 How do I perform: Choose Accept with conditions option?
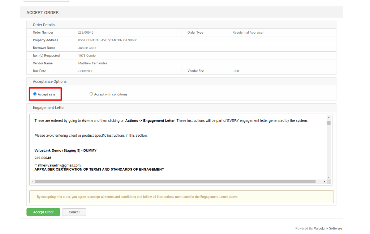click(91, 94)
